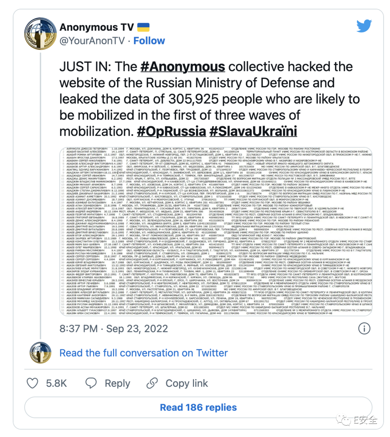Follow the YourAnonTV account

(x=149, y=41)
